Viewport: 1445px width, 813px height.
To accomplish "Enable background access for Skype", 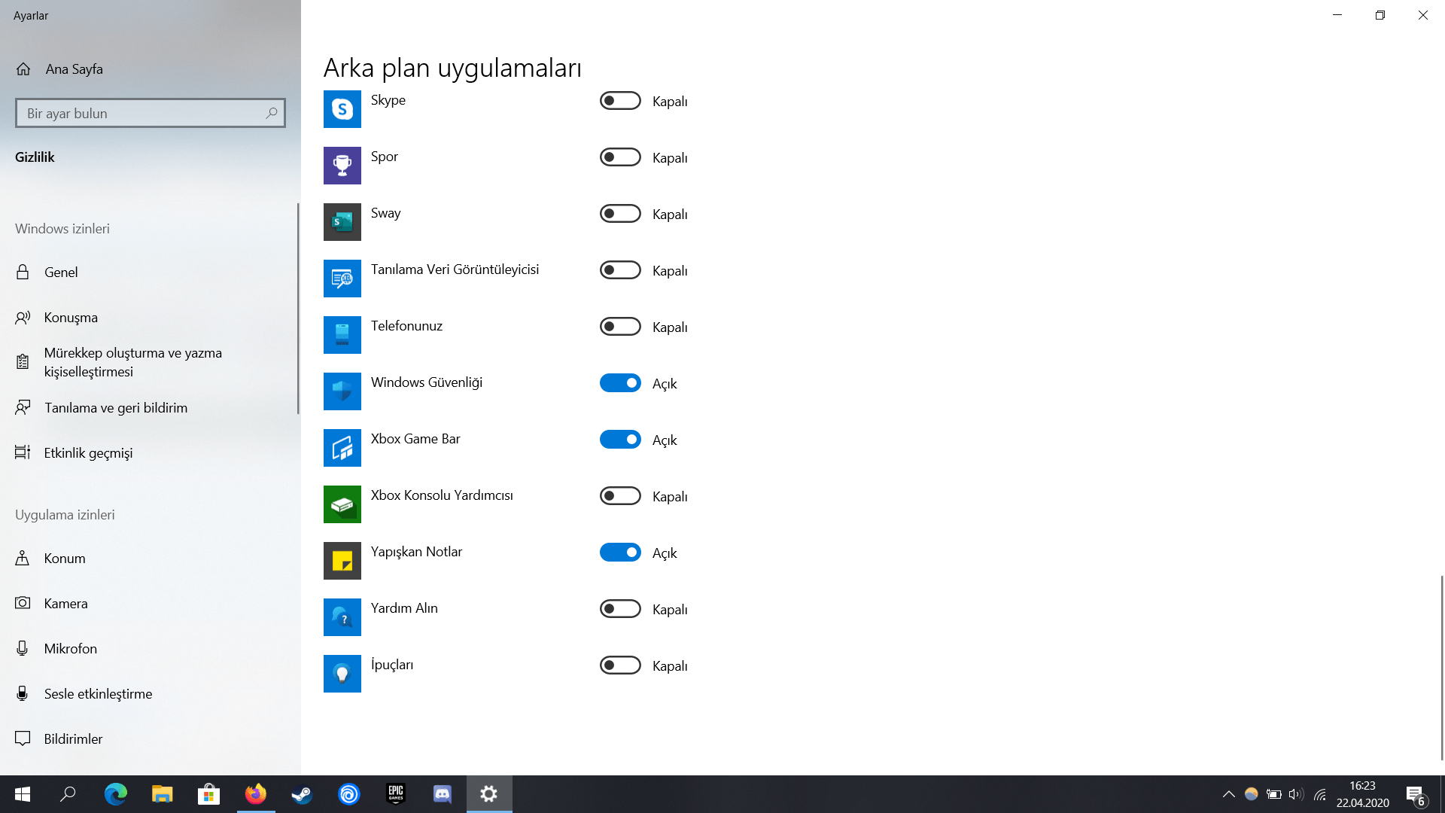I will (x=620, y=101).
